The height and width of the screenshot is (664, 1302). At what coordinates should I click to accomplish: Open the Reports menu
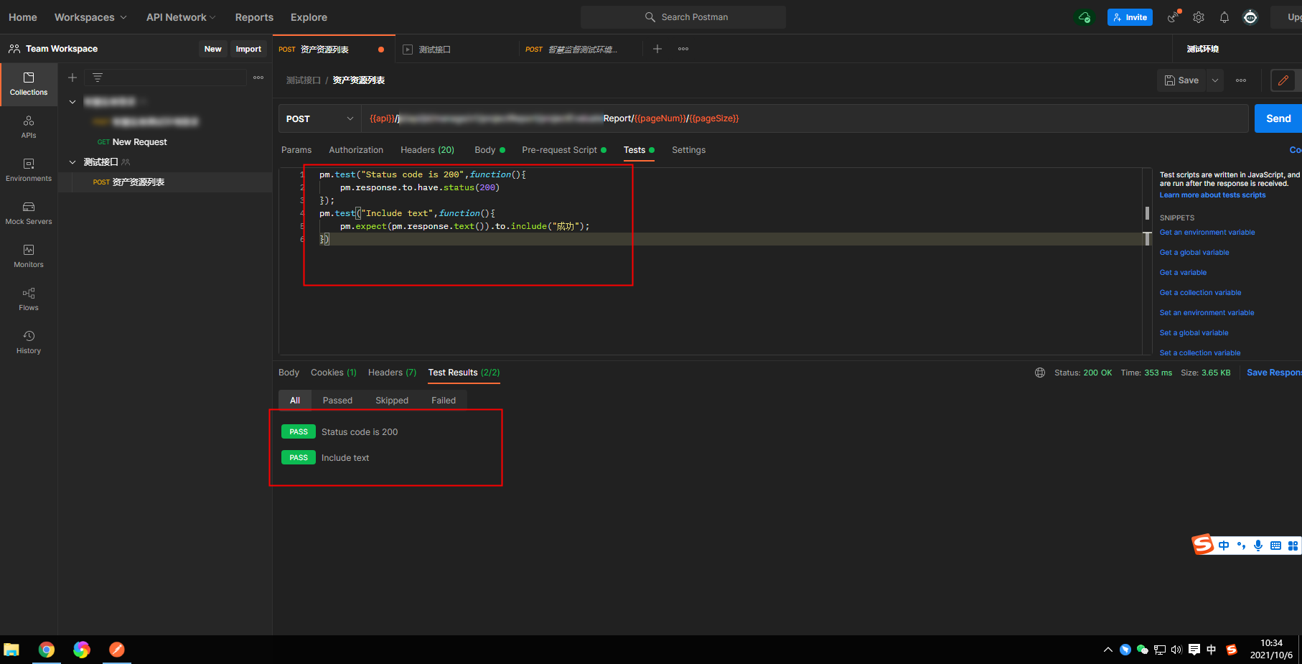coord(254,17)
